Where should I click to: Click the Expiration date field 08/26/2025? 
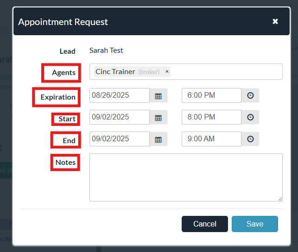pyautogui.click(x=120, y=95)
